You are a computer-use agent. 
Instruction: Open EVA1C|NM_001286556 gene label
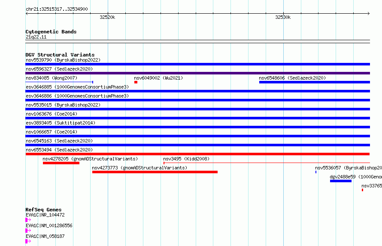(x=49, y=225)
